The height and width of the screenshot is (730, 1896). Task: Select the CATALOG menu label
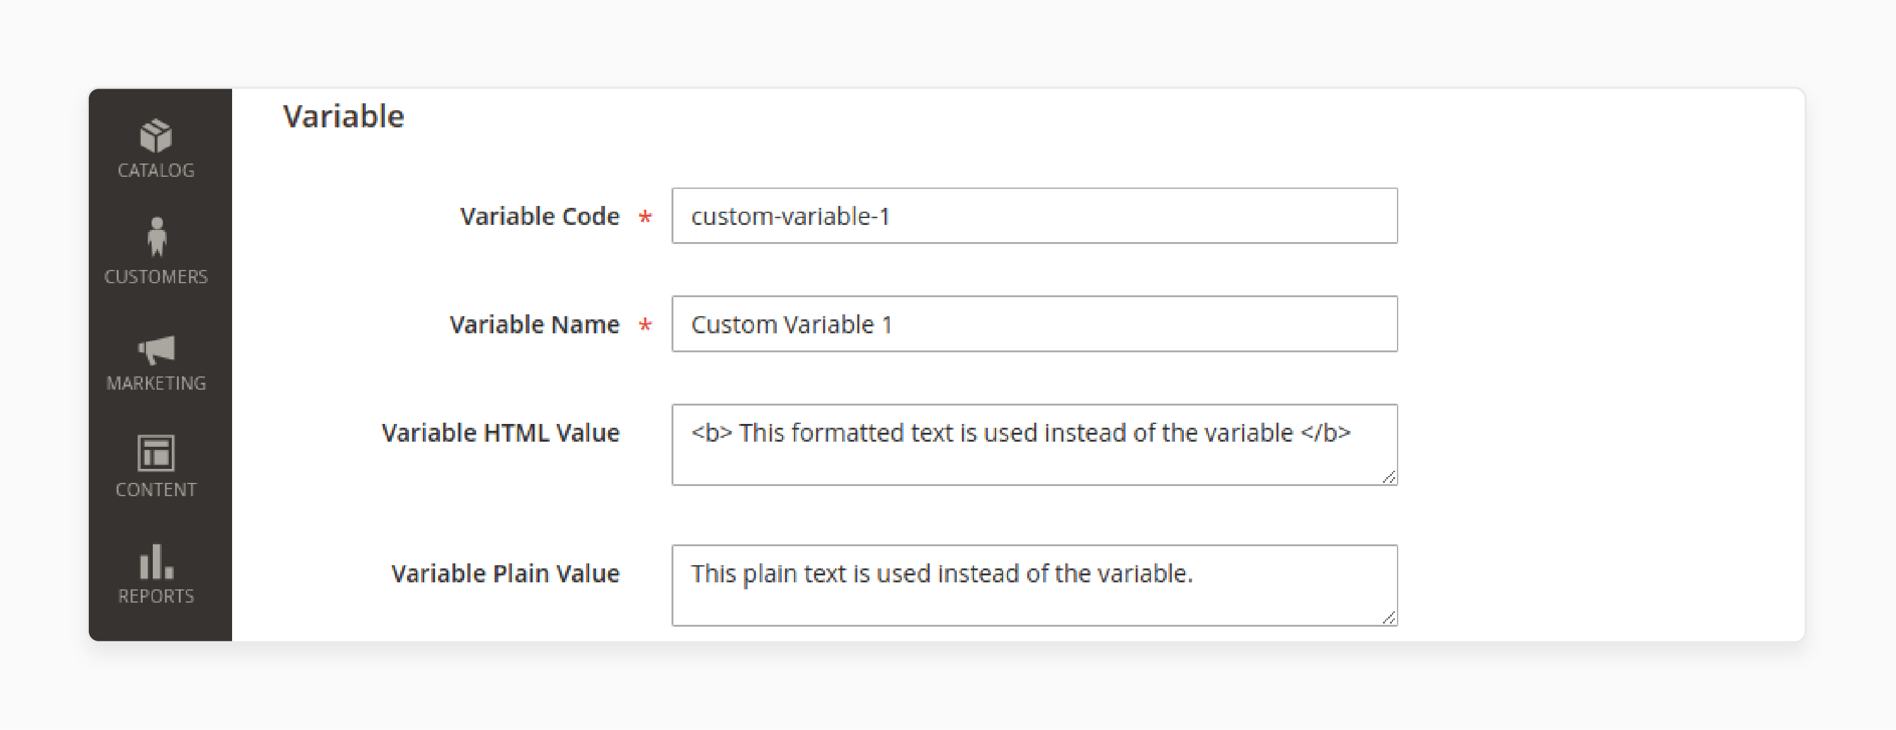(156, 170)
